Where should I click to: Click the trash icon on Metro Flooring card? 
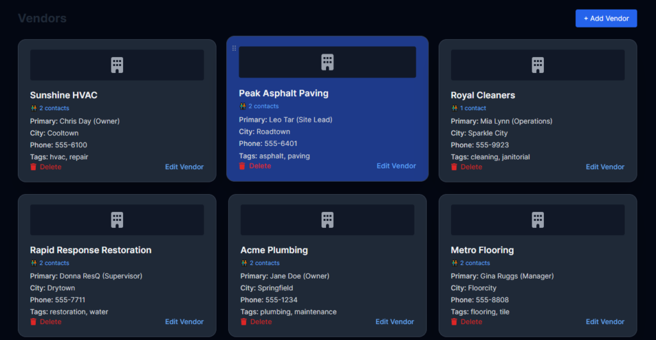tap(454, 321)
